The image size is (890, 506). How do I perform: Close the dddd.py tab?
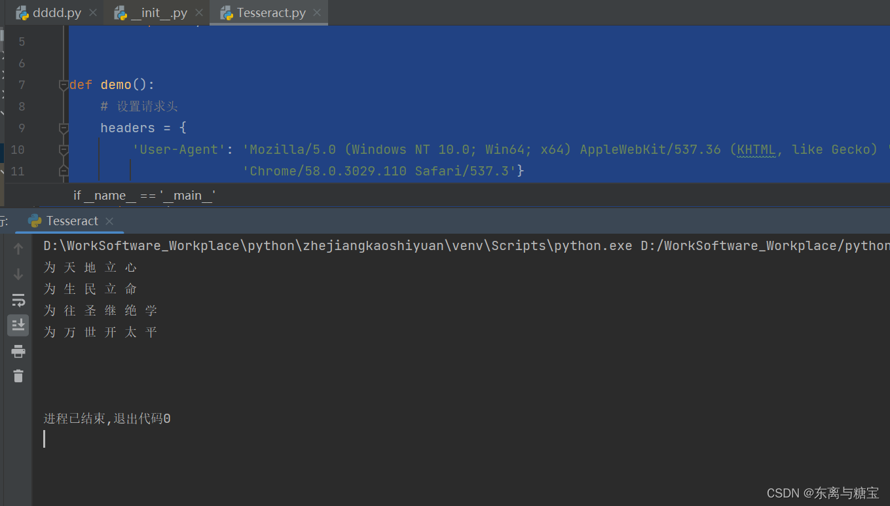click(x=92, y=13)
